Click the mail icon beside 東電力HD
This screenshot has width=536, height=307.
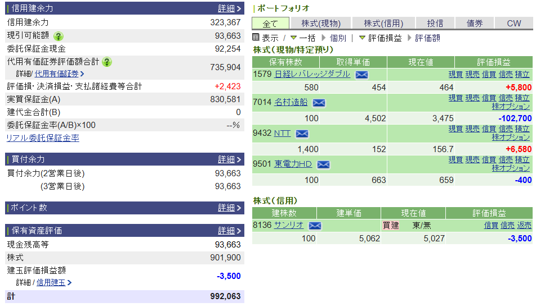coord(323,164)
